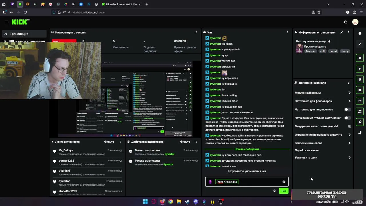366x206 pixels.
Task: Toggle the document widget icon in sidebar
Action: 360,79
